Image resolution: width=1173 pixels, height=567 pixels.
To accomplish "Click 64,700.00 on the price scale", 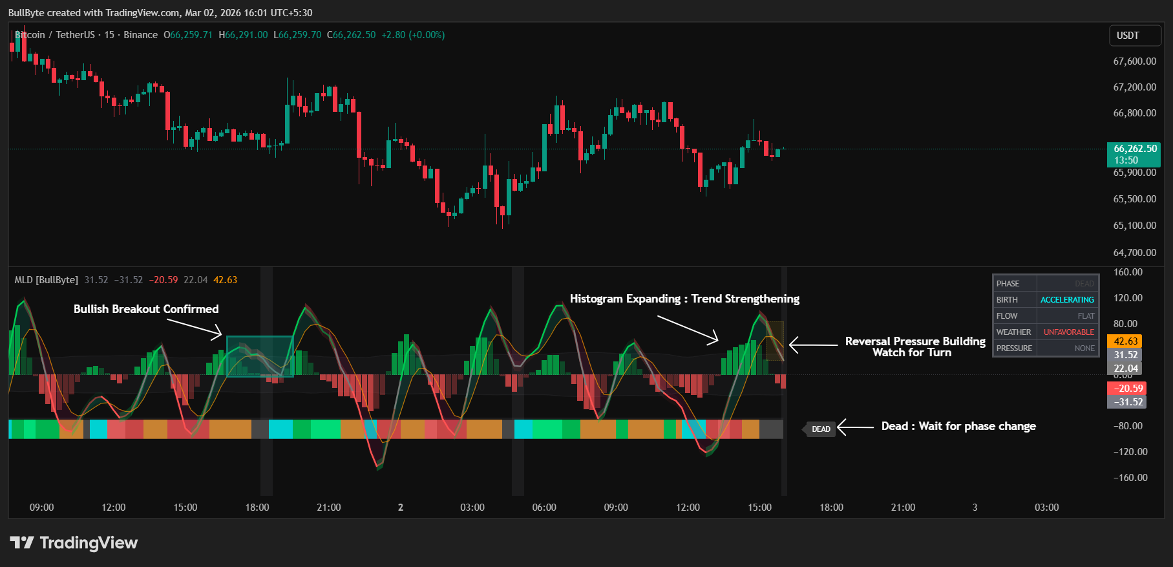I will (x=1135, y=253).
